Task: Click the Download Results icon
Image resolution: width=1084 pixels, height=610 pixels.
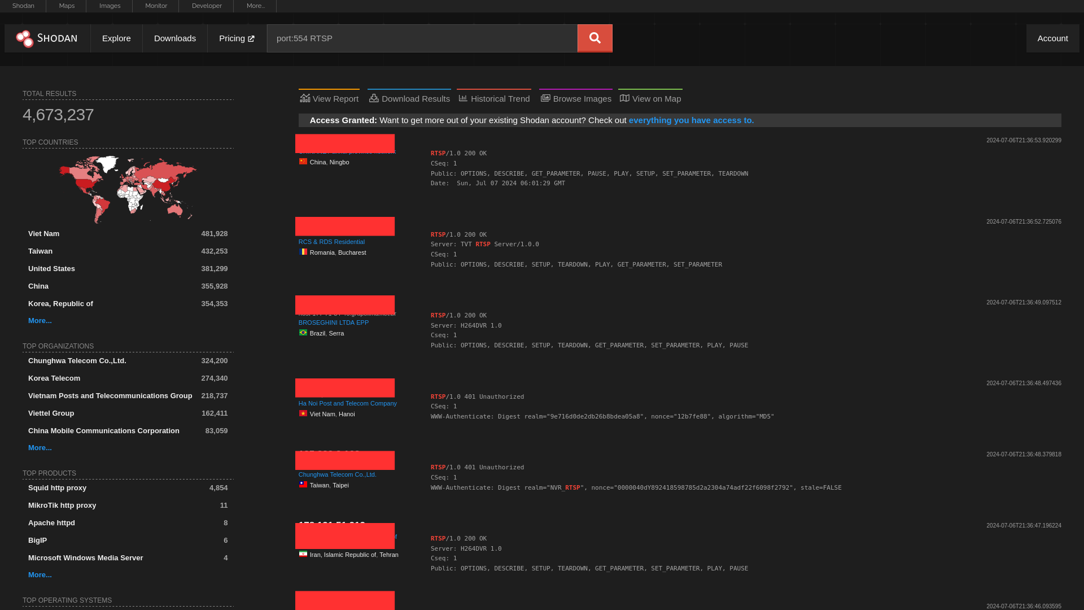Action: 374,98
